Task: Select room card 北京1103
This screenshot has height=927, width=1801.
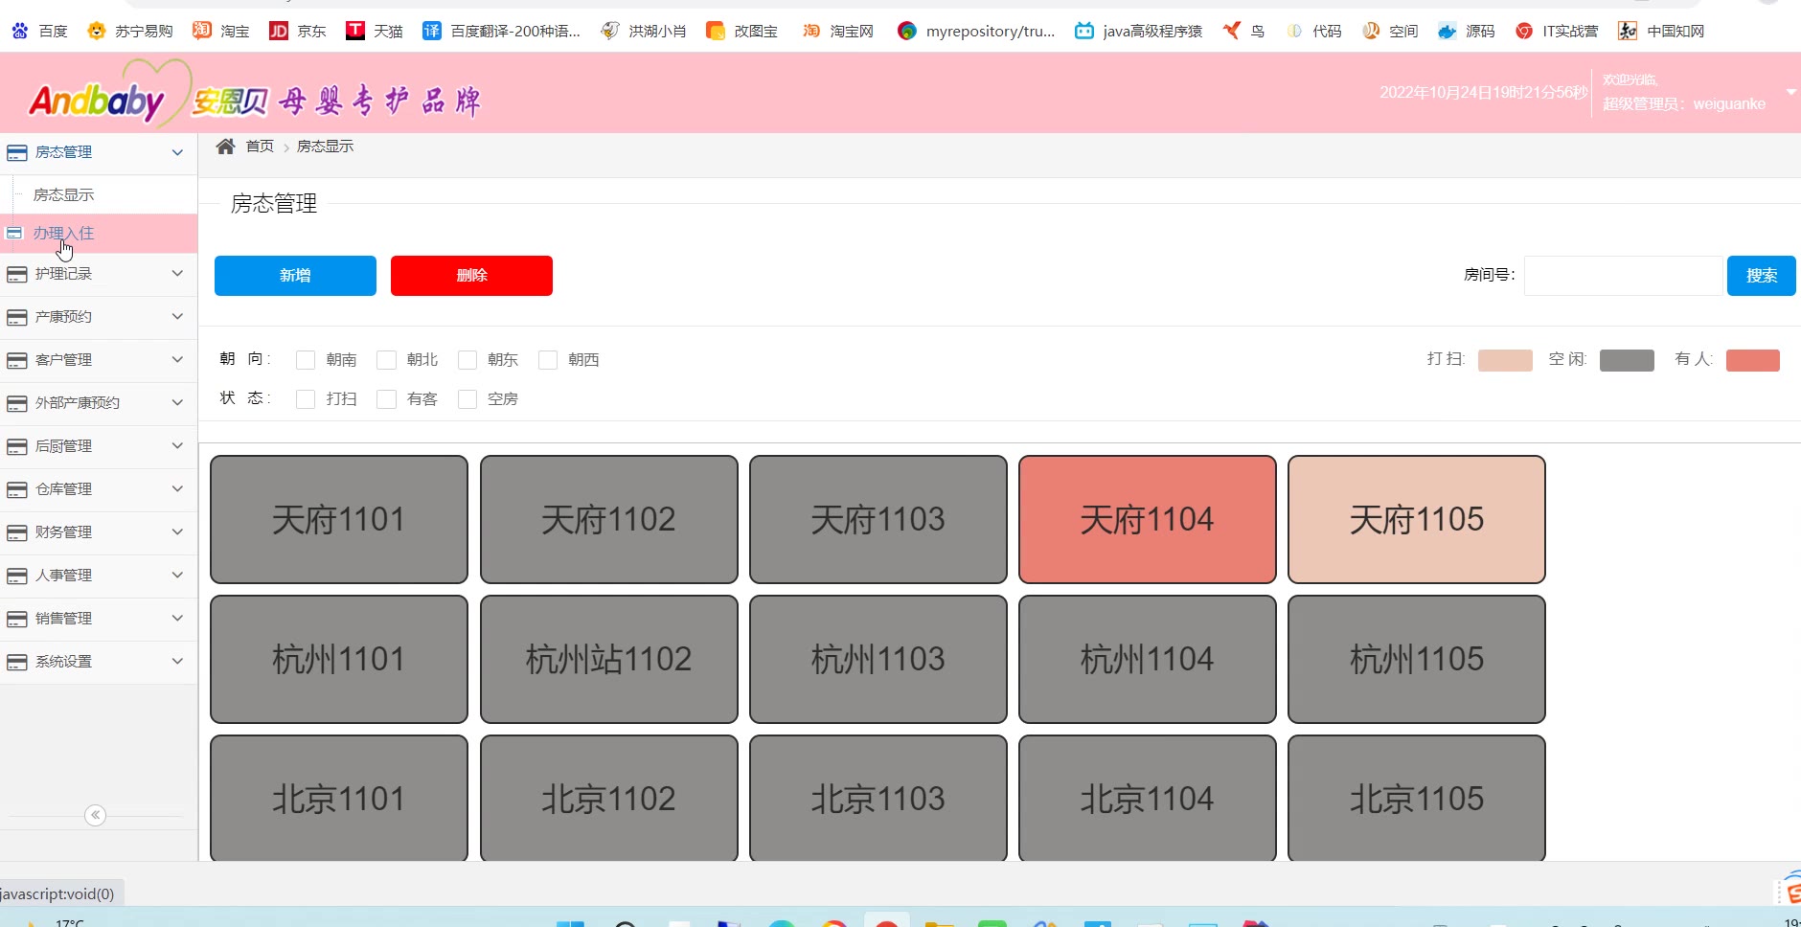Action: click(878, 798)
